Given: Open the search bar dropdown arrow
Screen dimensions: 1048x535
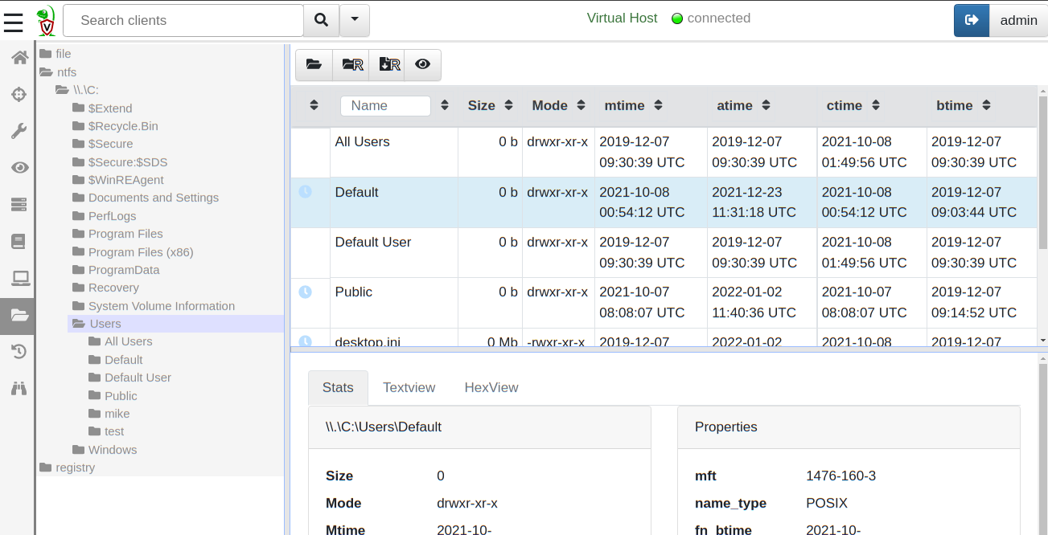Looking at the screenshot, I should point(355,20).
